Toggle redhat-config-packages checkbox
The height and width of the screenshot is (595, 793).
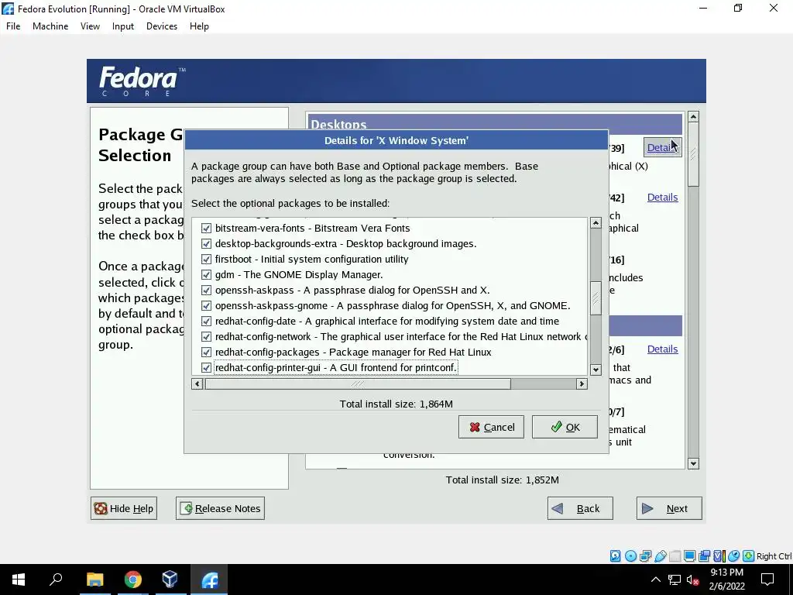206,353
